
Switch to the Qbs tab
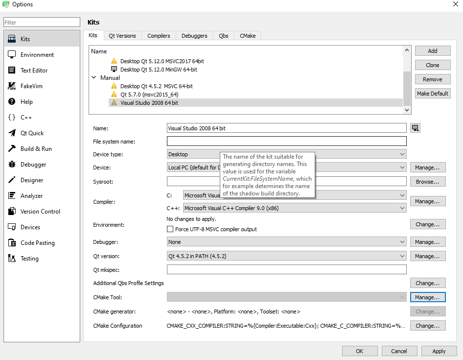coord(224,36)
